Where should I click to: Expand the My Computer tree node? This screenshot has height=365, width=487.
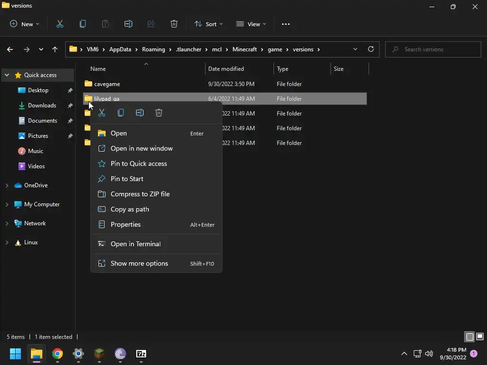tap(7, 204)
